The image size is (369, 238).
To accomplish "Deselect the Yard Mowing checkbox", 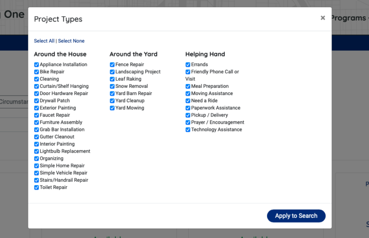I will (112, 108).
